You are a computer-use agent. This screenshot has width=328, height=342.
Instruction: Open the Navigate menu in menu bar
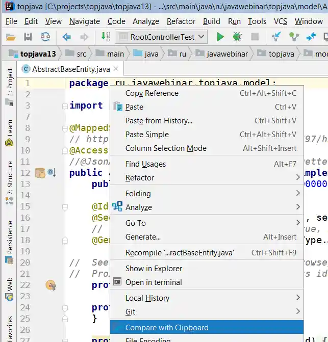click(85, 21)
